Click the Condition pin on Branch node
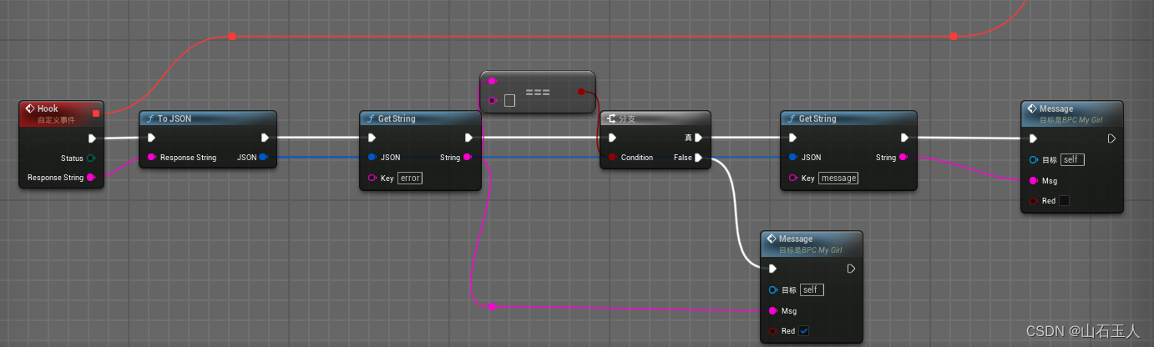 point(613,158)
